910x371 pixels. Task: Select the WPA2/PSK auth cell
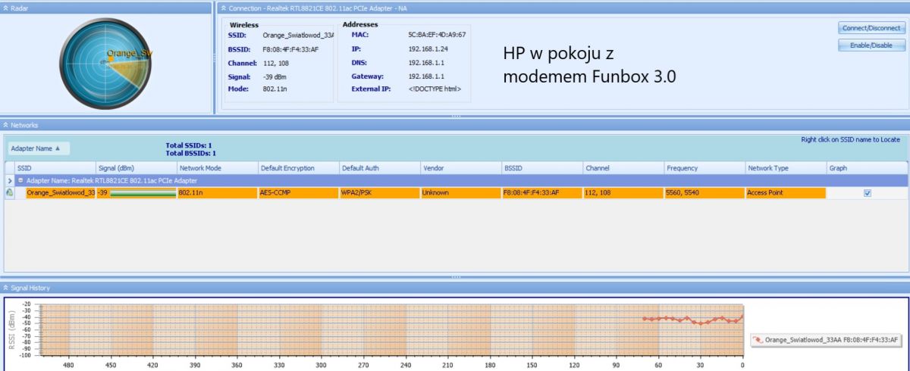point(379,193)
